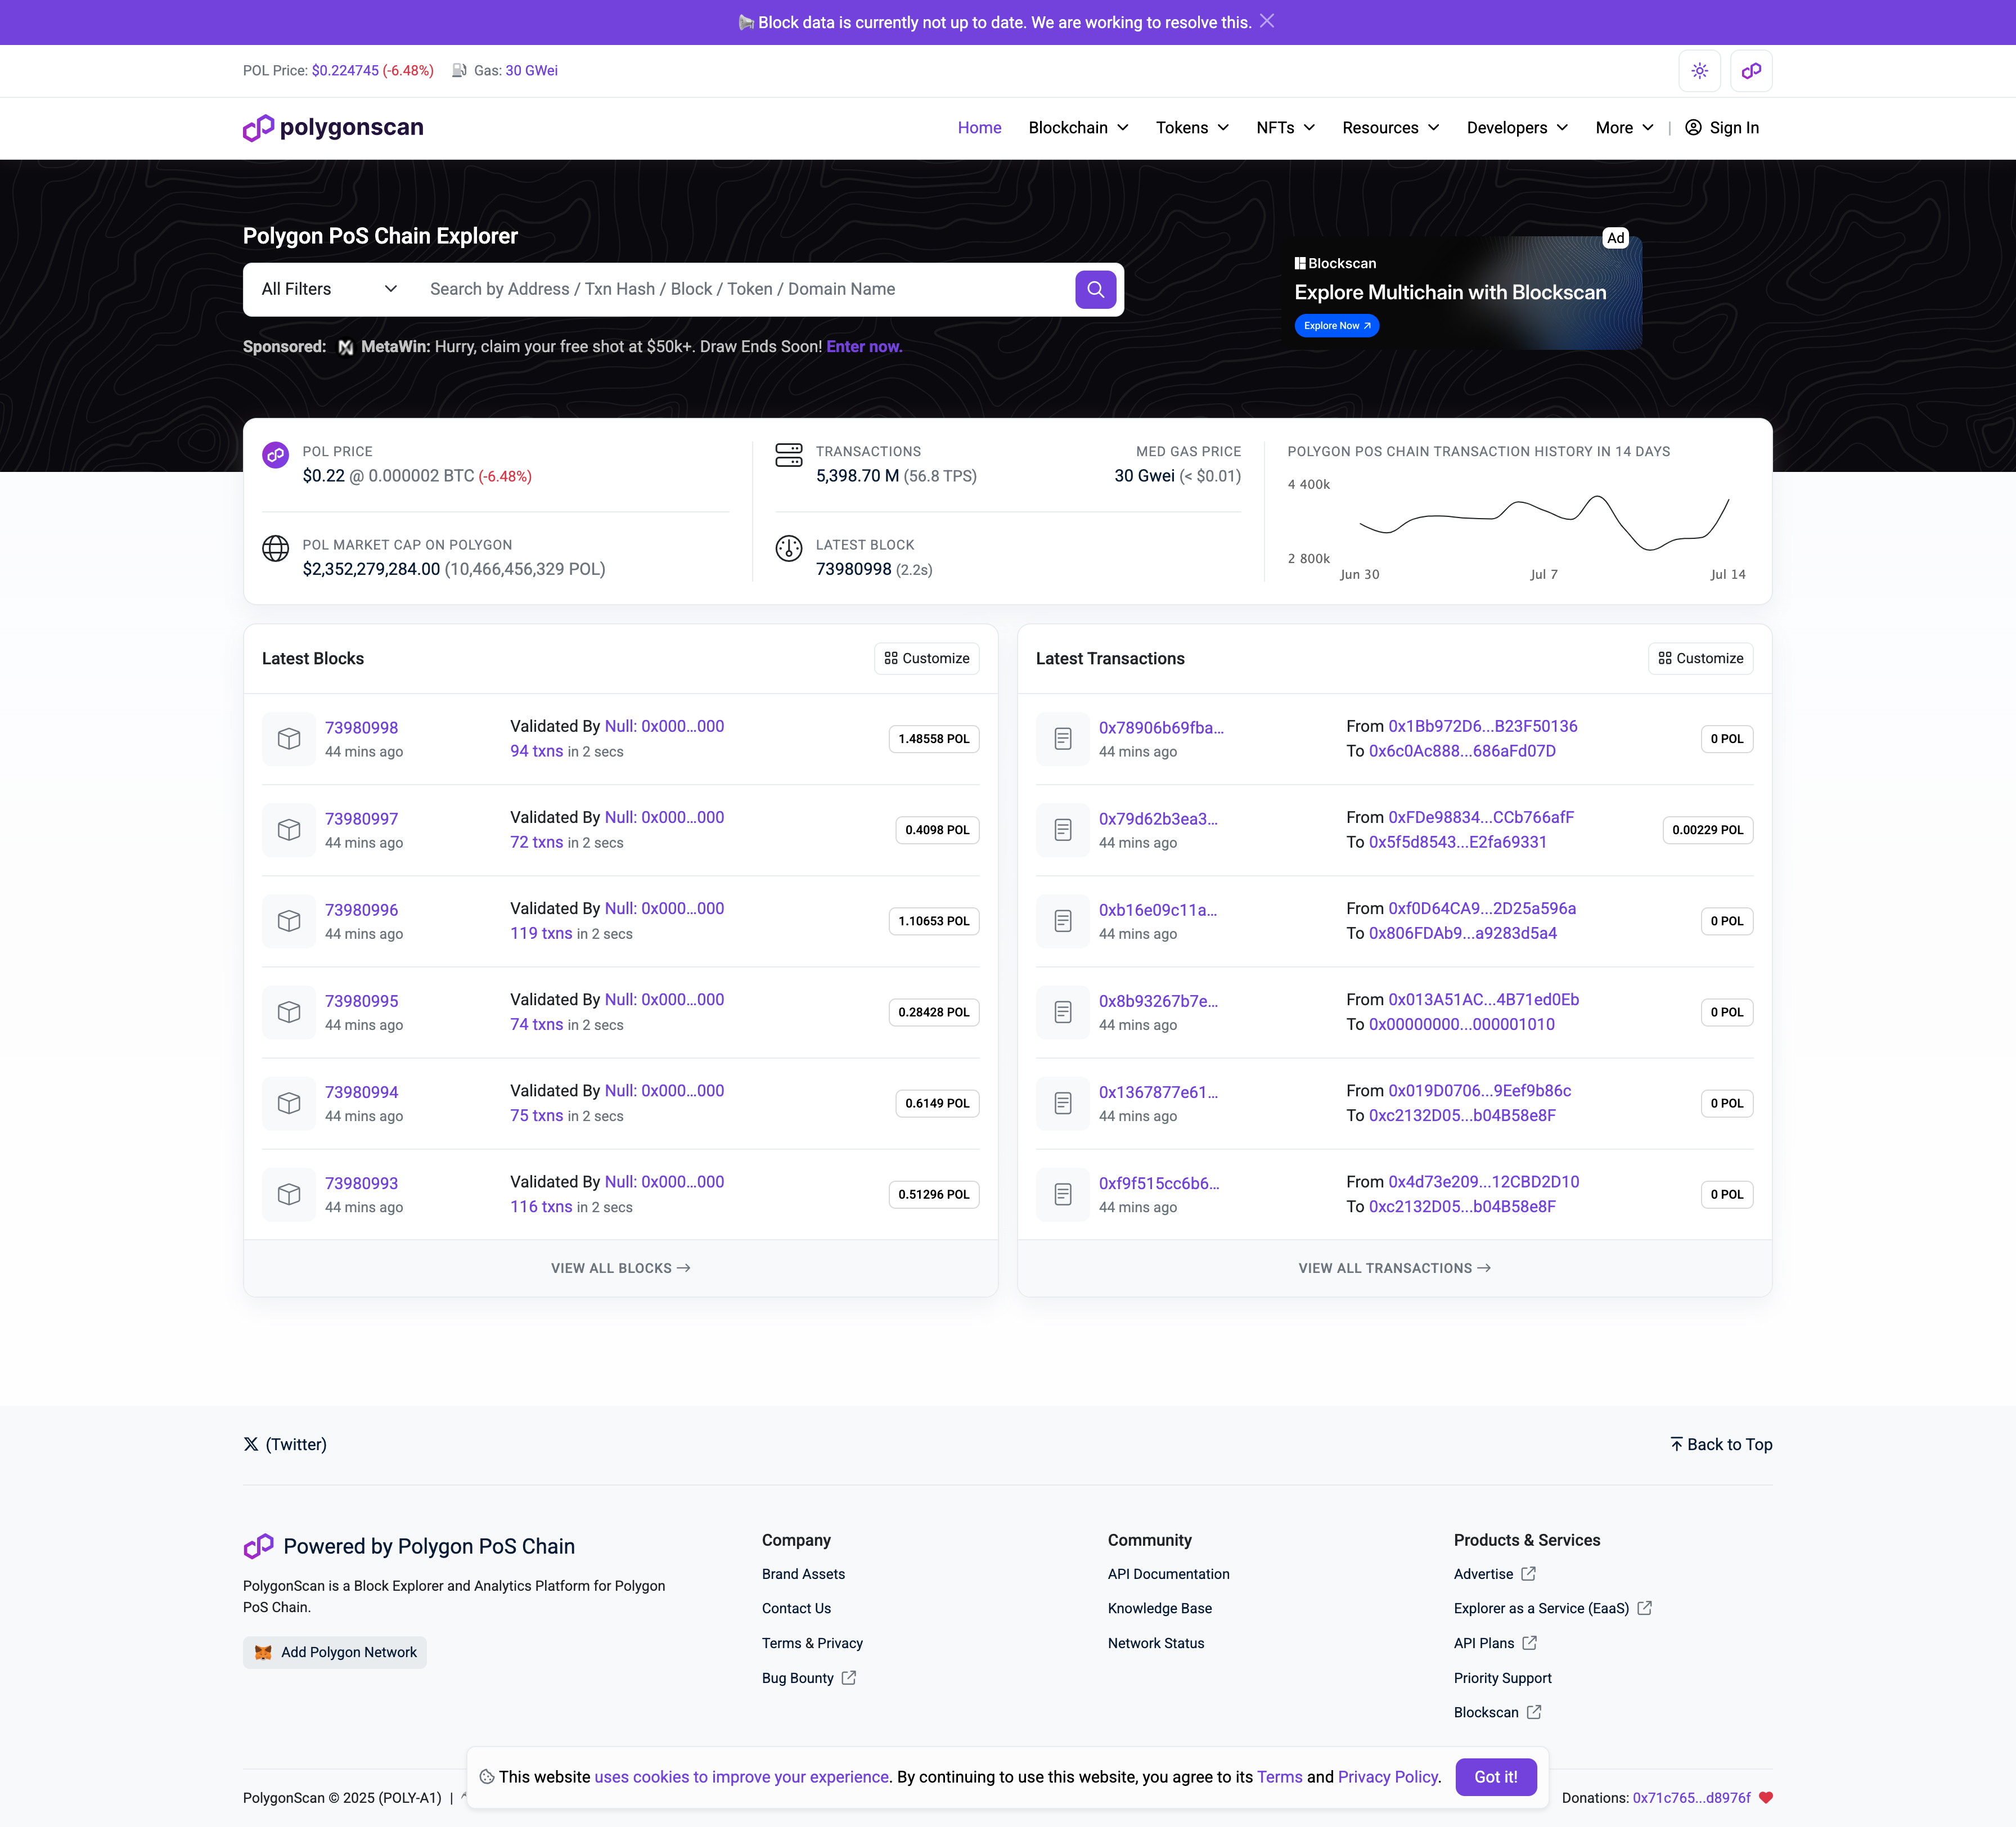Accept cookies with the Got it! button
This screenshot has height=1827, width=2016.
[1496, 1777]
